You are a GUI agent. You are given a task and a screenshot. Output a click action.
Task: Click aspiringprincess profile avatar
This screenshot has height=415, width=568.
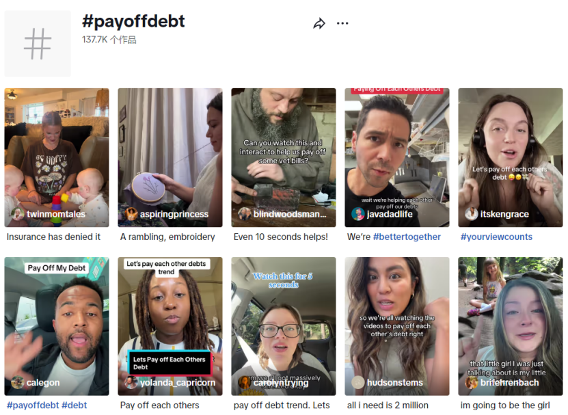click(131, 214)
